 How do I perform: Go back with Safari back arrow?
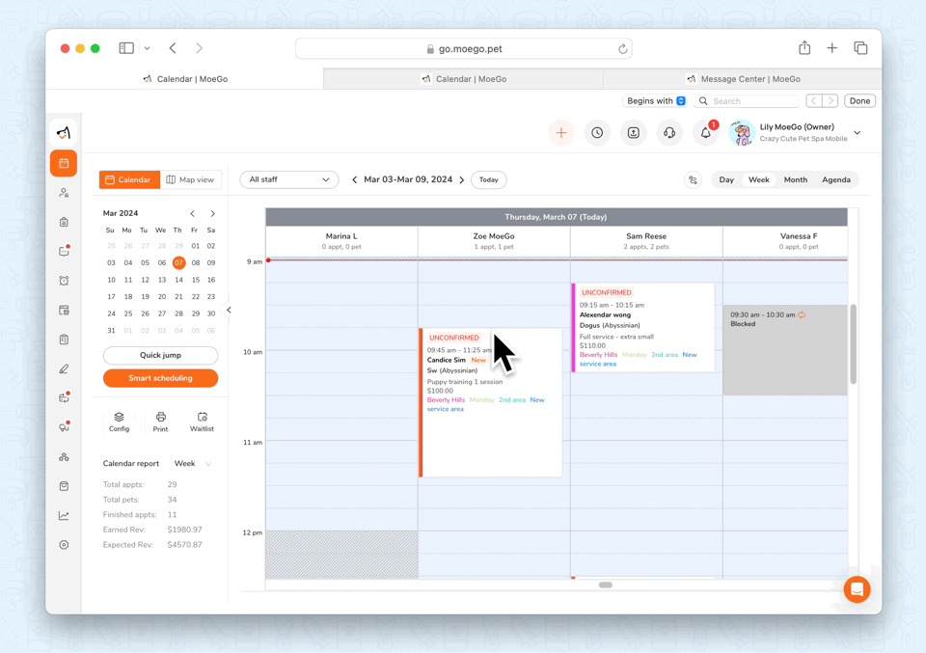(173, 48)
